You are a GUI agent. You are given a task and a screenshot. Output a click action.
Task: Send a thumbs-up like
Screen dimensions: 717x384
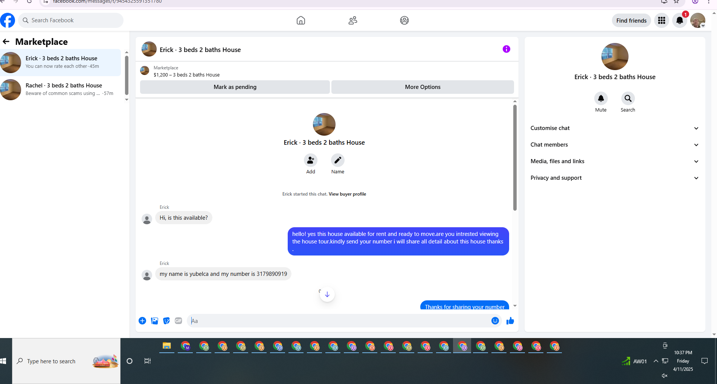(x=510, y=321)
